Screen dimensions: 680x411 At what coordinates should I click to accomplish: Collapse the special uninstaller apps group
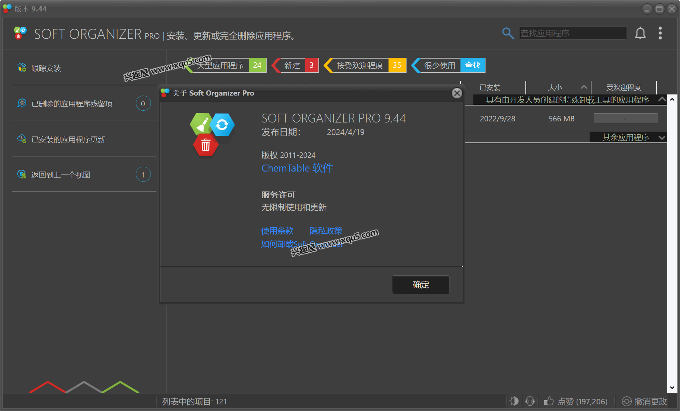(x=662, y=99)
